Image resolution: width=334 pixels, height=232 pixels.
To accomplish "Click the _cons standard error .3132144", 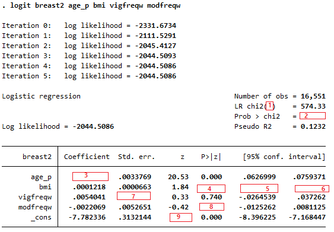I will [x=135, y=217].
